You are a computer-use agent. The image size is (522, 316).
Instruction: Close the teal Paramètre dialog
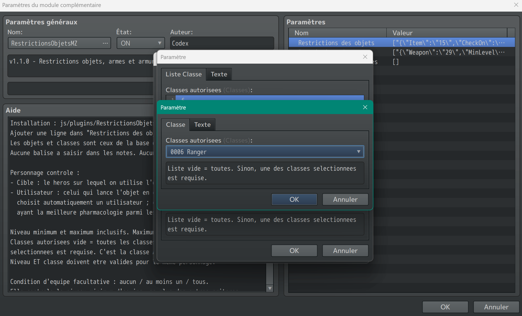point(365,107)
